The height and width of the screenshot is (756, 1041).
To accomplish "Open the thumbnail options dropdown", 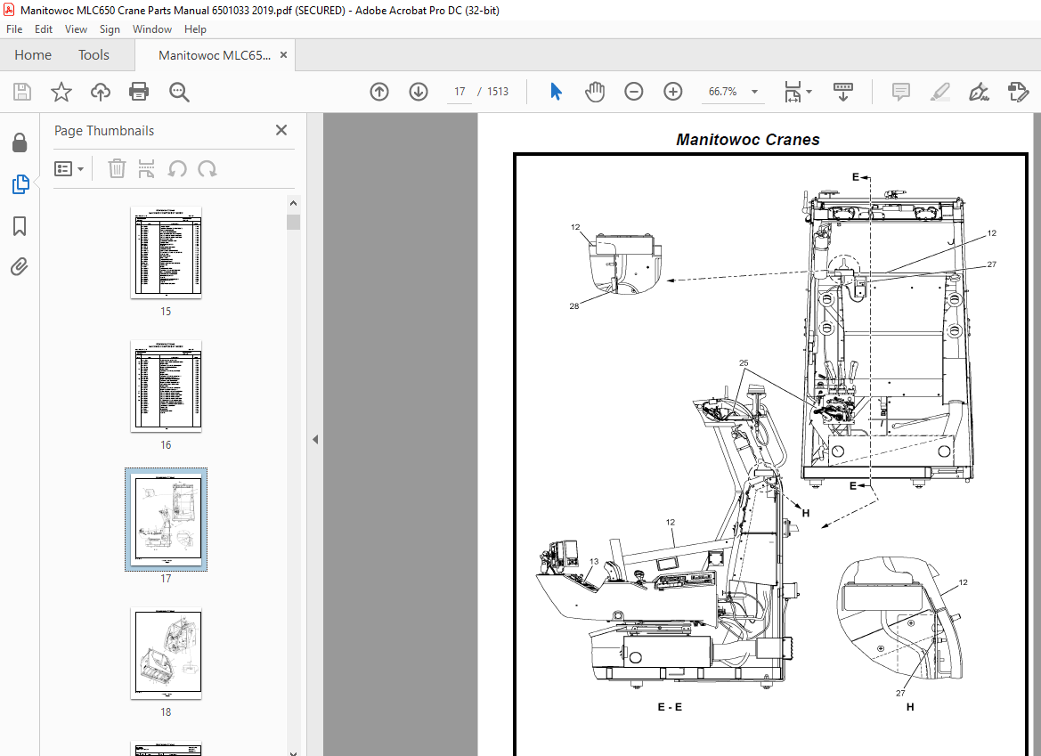I will [x=69, y=168].
